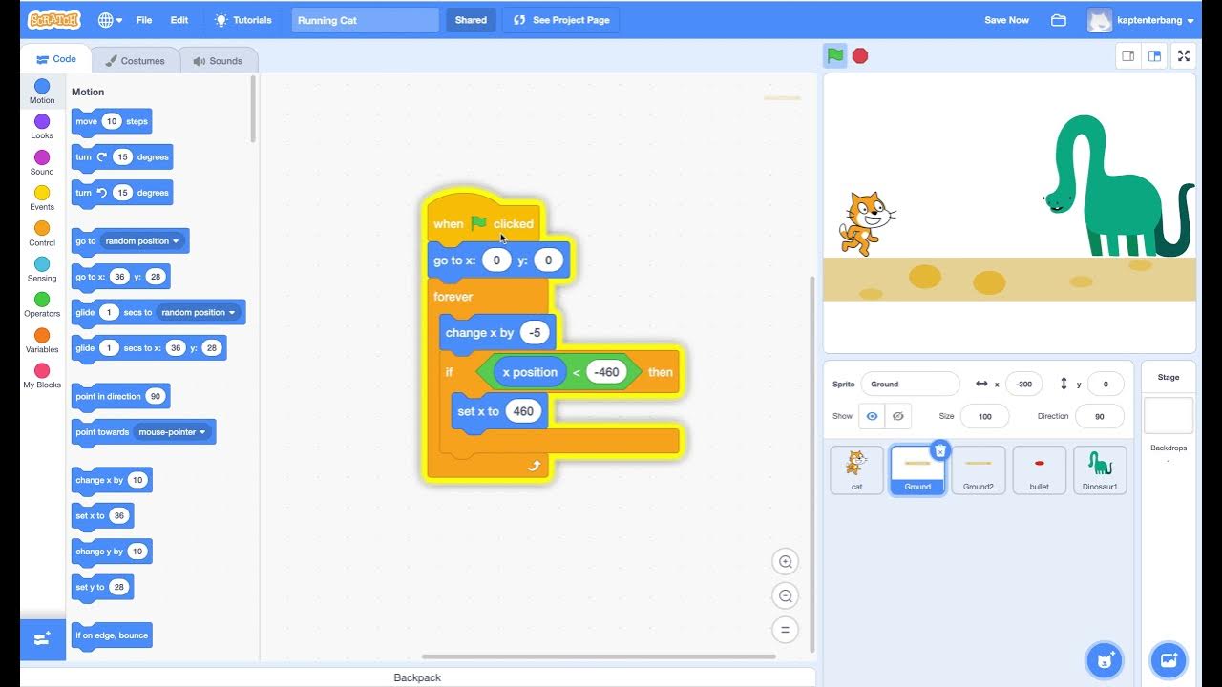Image resolution: width=1222 pixels, height=687 pixels.
Task: Open My Stuff folder icon
Action: point(1059,20)
